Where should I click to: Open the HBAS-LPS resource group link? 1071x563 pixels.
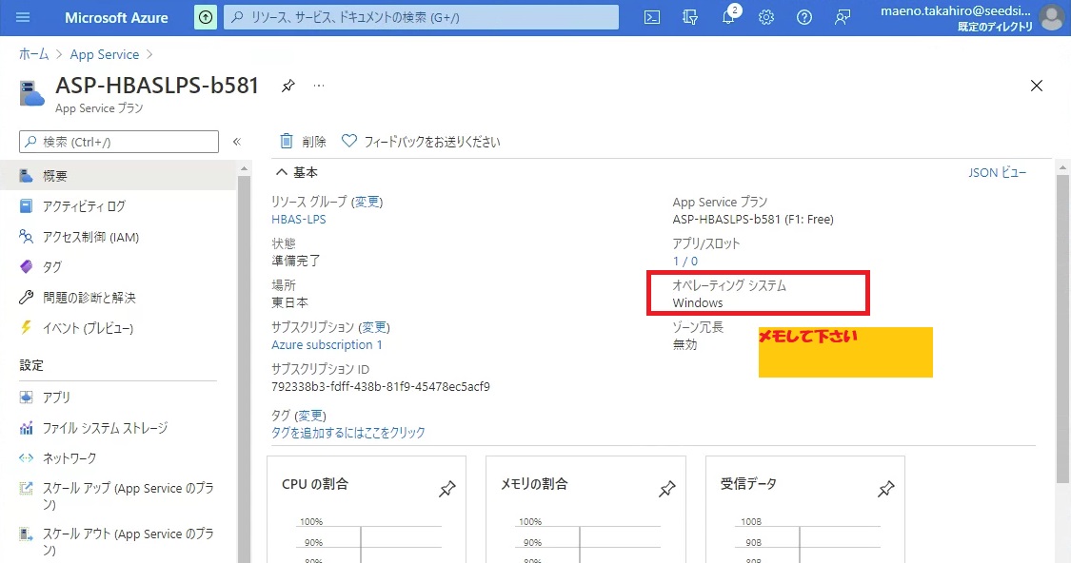pyautogui.click(x=298, y=219)
